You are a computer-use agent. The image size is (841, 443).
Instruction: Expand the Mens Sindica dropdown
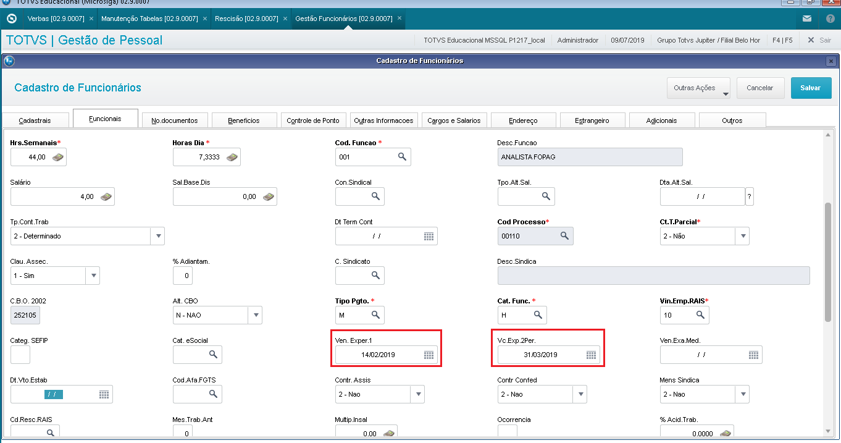pos(742,394)
